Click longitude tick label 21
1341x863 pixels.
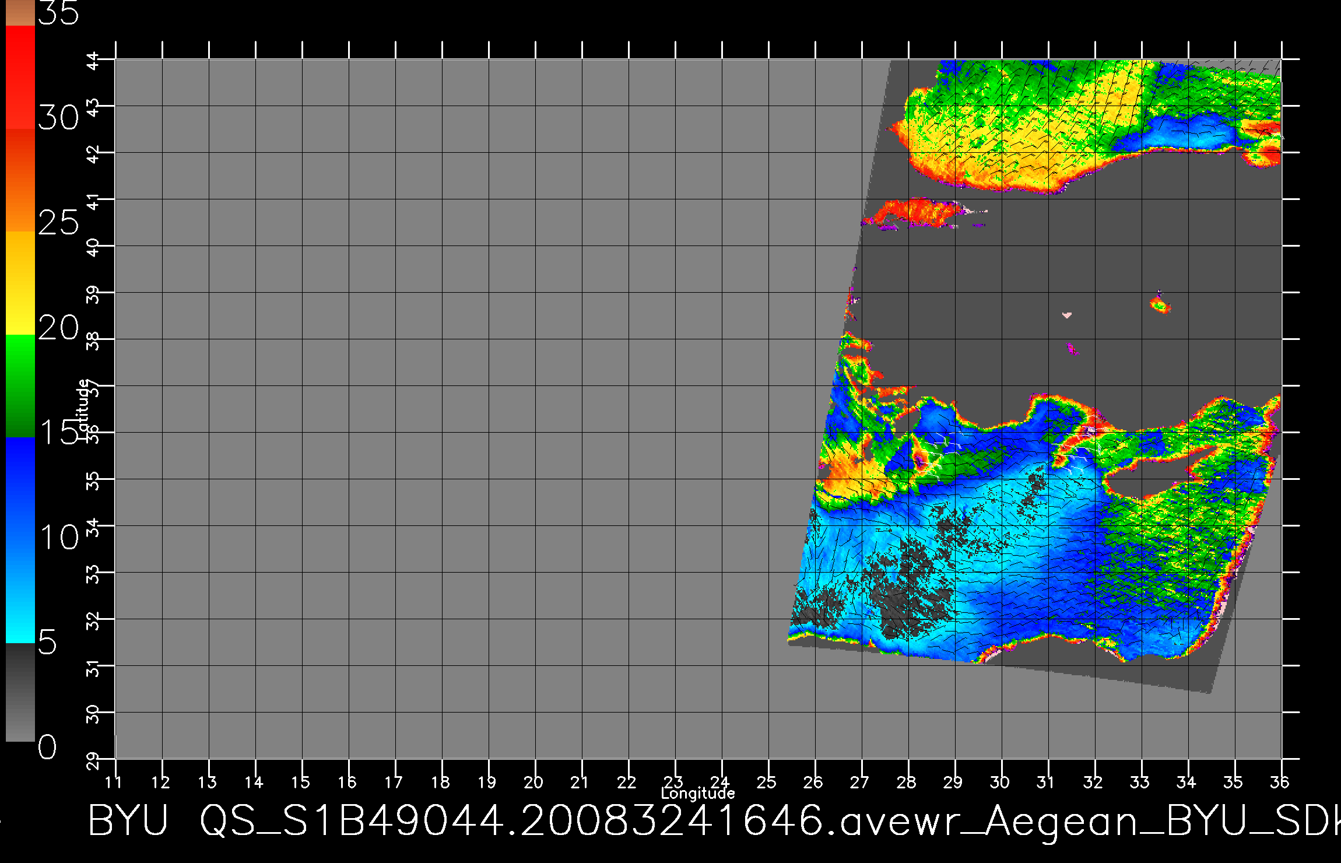coord(580,782)
